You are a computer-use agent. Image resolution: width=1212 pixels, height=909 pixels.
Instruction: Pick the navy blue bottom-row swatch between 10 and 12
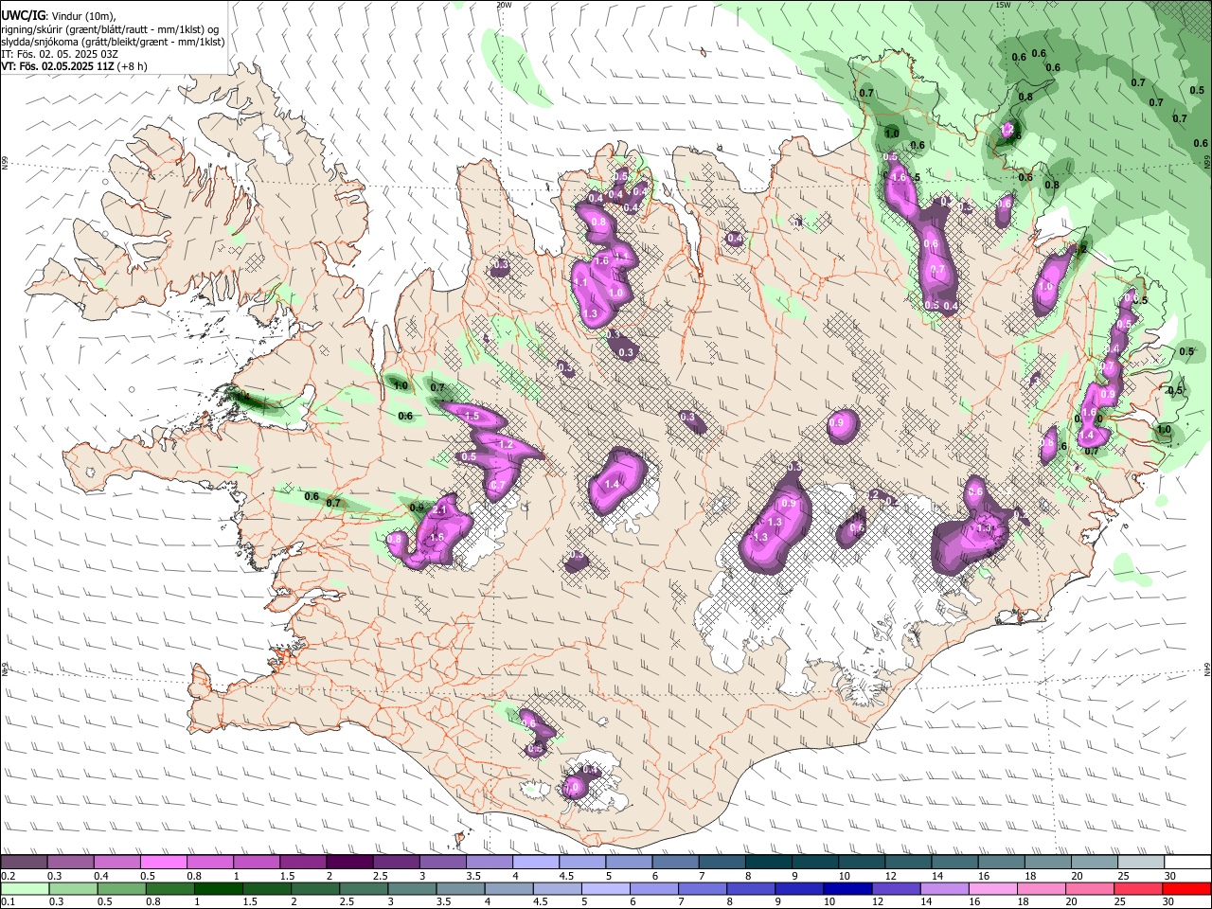847,888
